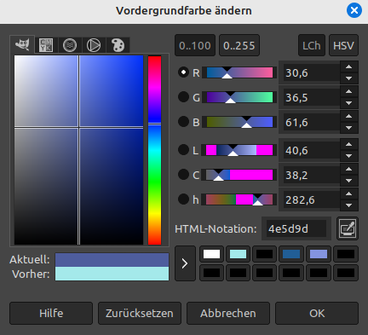The width and height of the screenshot is (368, 335).
Task: Click the eyedropper pick-color-from-screen icon
Action: [348, 228]
